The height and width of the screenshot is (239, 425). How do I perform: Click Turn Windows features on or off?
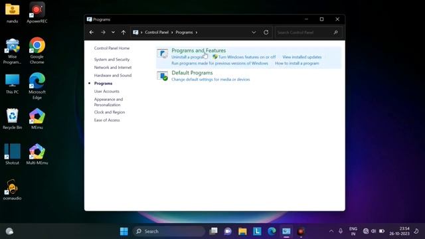click(247, 57)
